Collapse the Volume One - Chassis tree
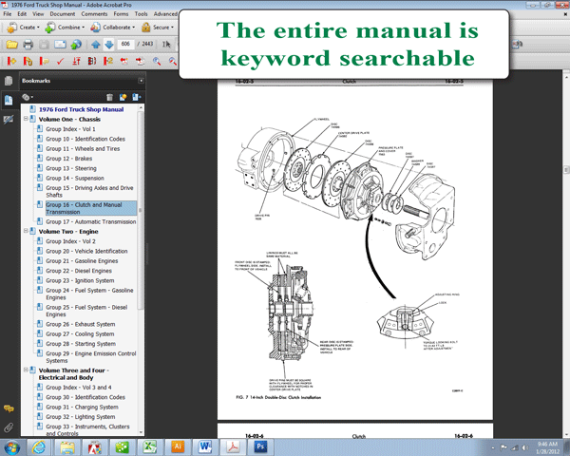570x456 pixels. [26, 119]
